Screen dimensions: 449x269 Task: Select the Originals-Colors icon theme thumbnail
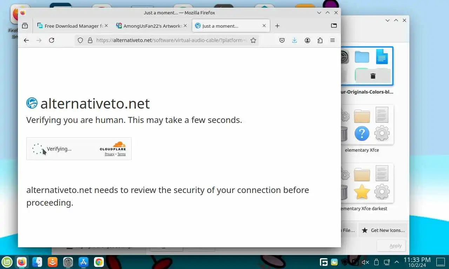(367, 66)
